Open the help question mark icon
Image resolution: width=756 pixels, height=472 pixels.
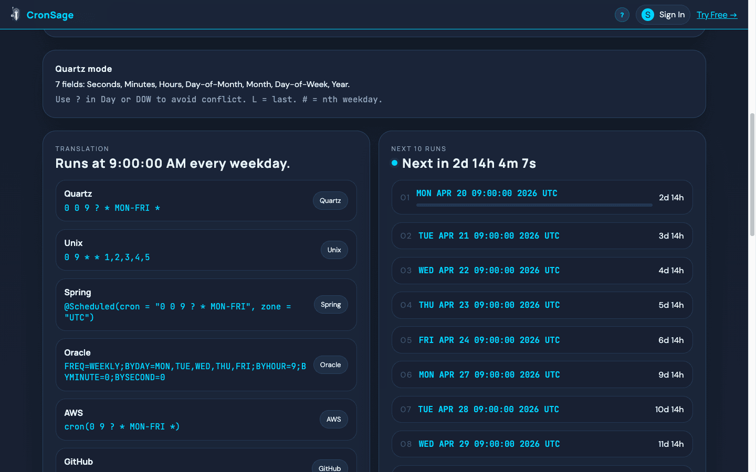tap(622, 15)
